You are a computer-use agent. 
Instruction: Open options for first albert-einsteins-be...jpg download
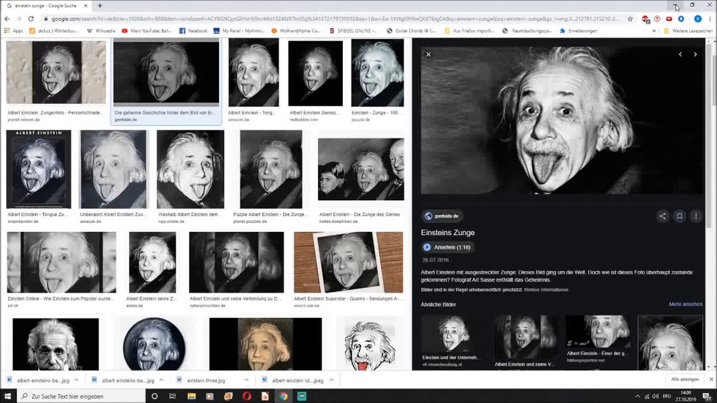(76, 380)
